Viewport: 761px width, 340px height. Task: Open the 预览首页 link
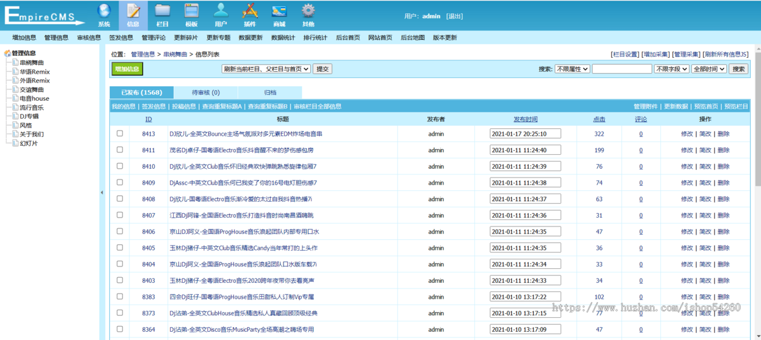[706, 106]
